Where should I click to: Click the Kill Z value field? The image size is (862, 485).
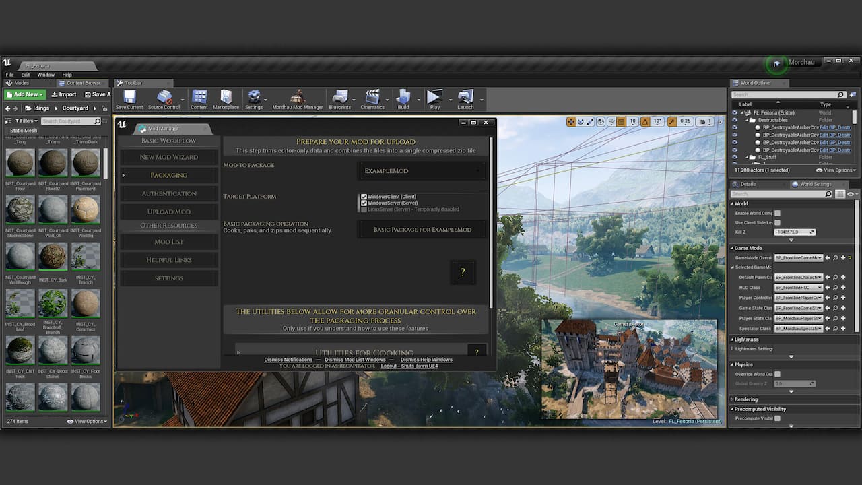pyautogui.click(x=795, y=232)
